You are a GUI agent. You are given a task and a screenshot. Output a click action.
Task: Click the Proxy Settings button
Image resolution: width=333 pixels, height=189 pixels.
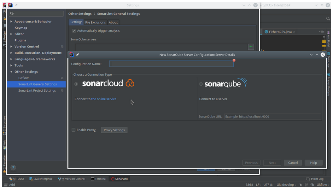click(114, 130)
